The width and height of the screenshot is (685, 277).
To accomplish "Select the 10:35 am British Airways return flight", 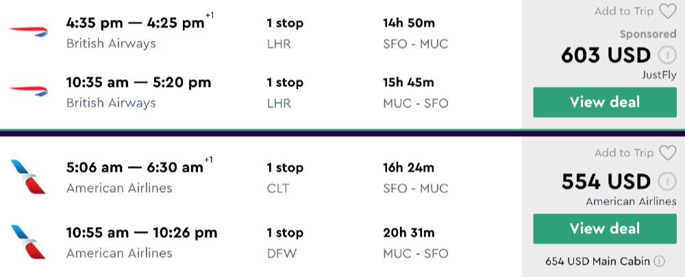I will pyautogui.click(x=138, y=83).
